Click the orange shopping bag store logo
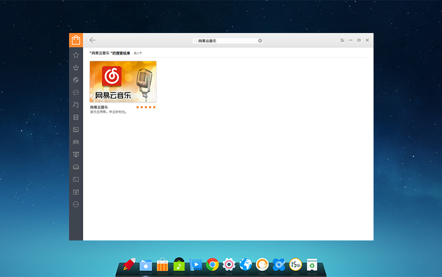 [76, 40]
